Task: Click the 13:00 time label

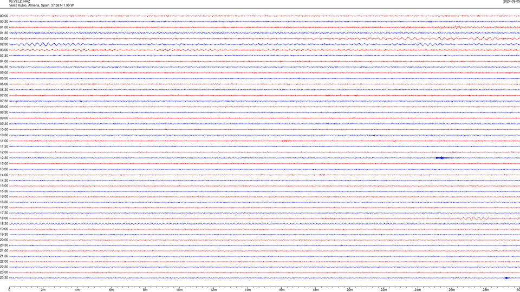Action: (x=4, y=163)
